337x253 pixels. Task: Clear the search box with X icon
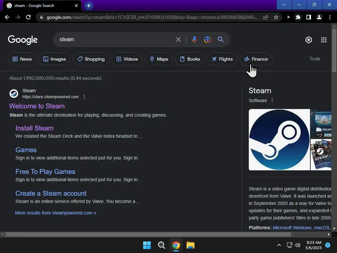178,40
